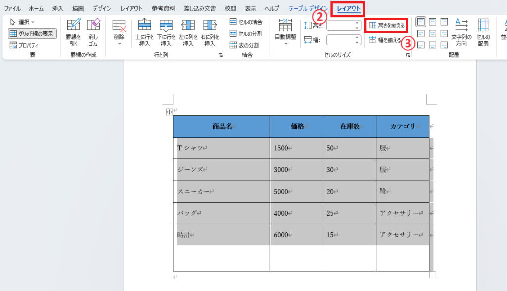The height and width of the screenshot is (291, 507).
Task: Click 高さを揃える distribute rows button
Action: click(387, 26)
